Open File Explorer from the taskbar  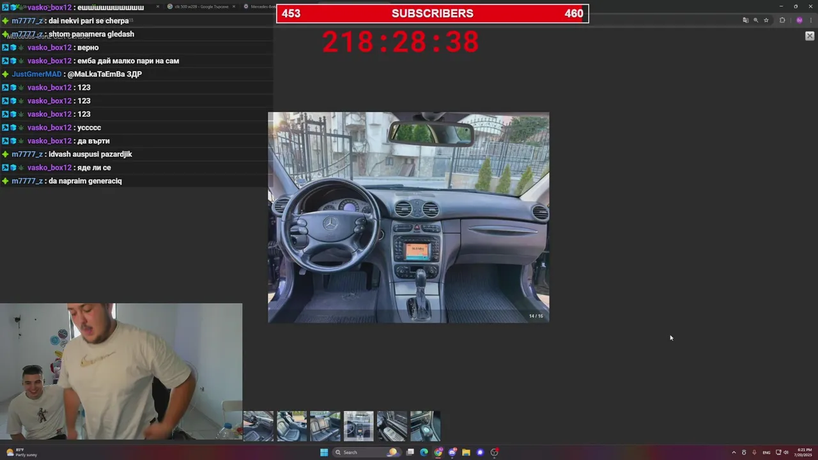click(467, 452)
